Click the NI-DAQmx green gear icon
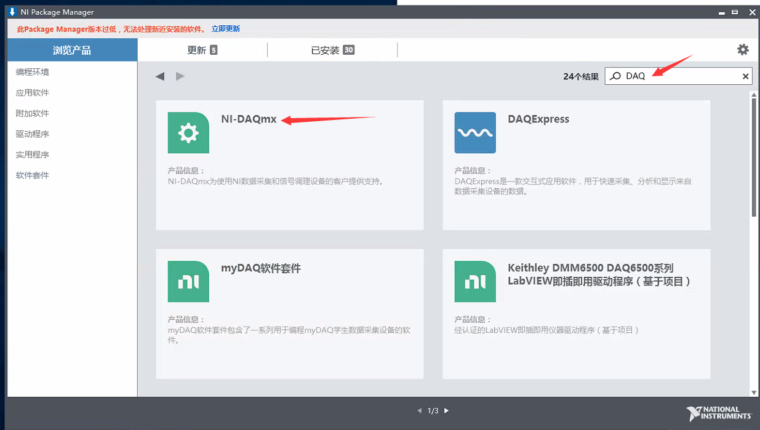This screenshot has width=760, height=430. pos(188,133)
